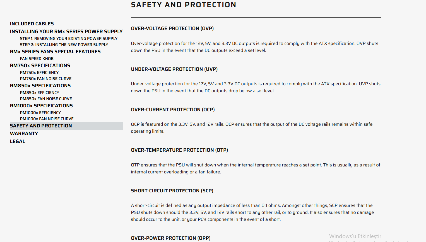Click the Short-Circuit Protection (SCP) heading
This screenshot has height=242, width=426.
coord(172,191)
